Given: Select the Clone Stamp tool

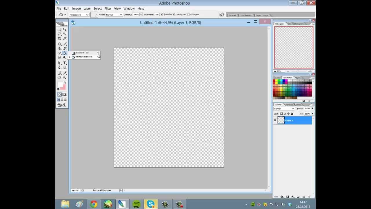Looking at the screenshot, I should click(59, 48).
